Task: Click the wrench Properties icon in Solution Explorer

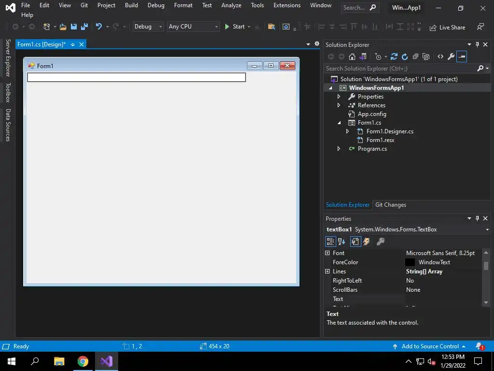Action: (451, 57)
